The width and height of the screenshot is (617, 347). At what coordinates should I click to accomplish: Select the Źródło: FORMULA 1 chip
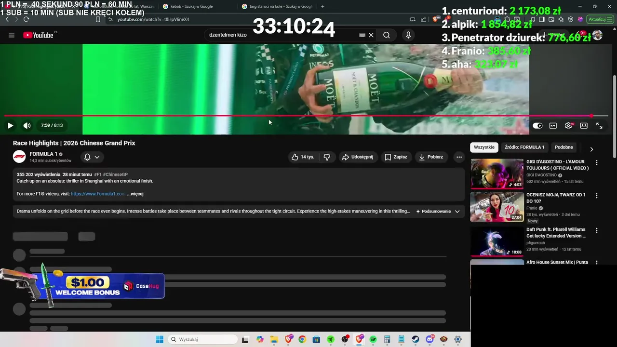click(524, 147)
